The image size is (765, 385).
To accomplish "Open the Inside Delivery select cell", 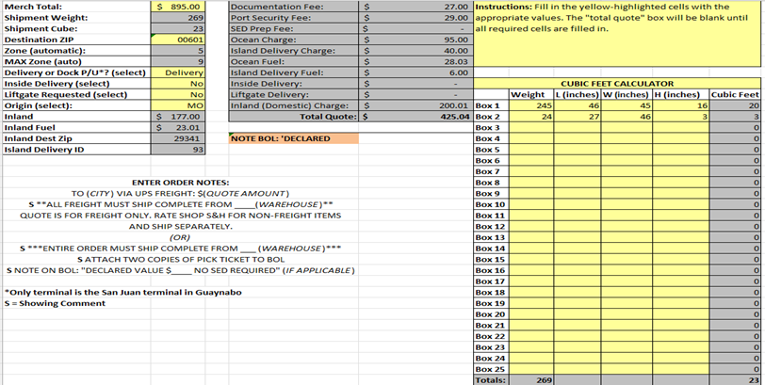I will [178, 83].
